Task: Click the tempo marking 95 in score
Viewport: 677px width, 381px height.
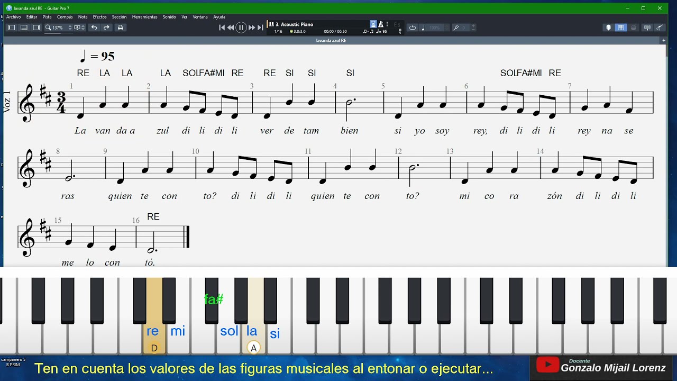Action: coord(97,56)
